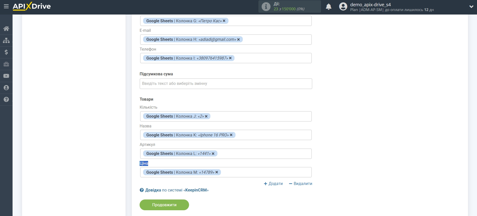This screenshot has width=477, height=216.
Task: Open the video tutorials sidebar icon
Action: point(6,76)
